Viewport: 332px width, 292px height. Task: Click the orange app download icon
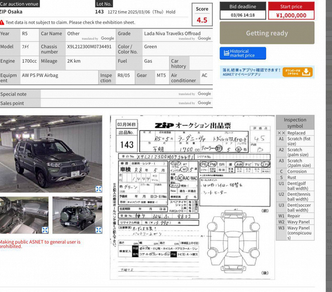click(x=297, y=72)
